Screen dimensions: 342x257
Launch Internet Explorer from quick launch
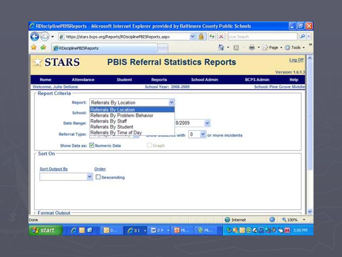tap(74, 230)
